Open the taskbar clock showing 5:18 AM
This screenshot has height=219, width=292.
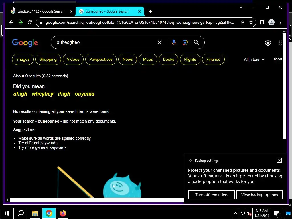tap(262, 213)
